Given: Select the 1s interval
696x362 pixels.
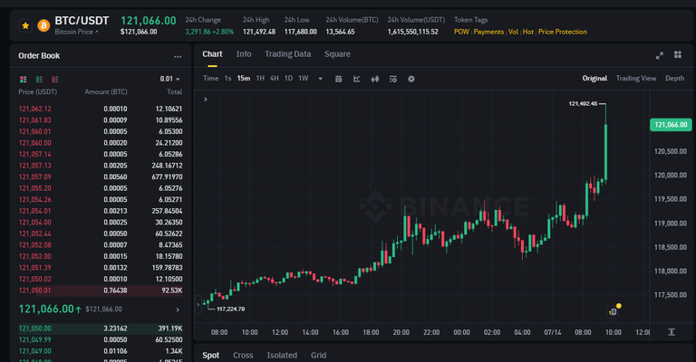Looking at the screenshot, I should point(227,79).
